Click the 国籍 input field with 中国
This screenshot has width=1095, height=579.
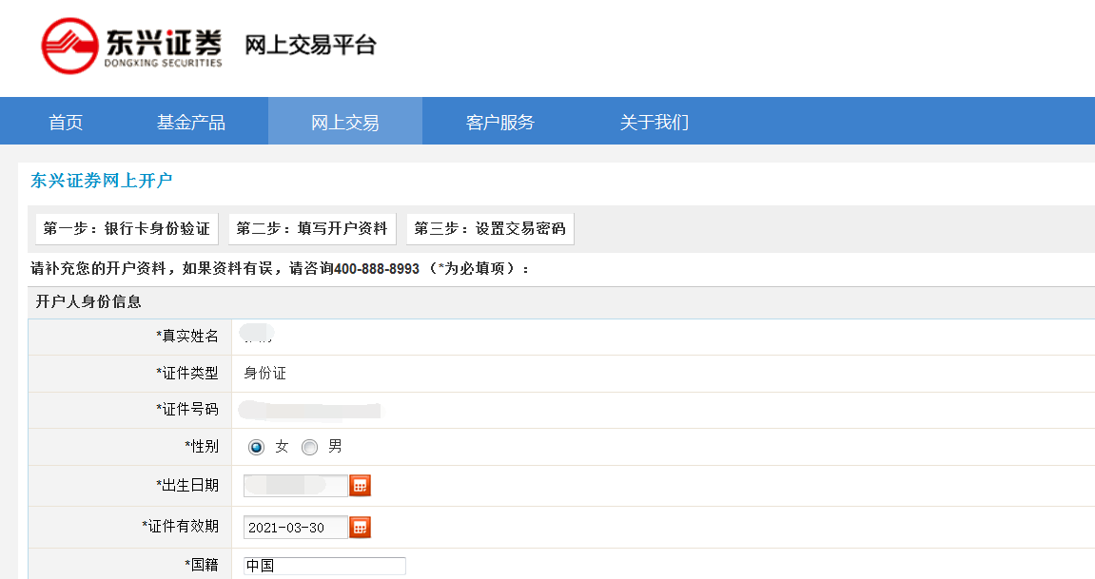point(324,566)
